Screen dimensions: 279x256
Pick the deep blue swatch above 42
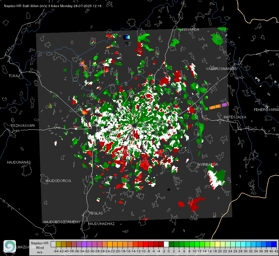tap(274, 244)
